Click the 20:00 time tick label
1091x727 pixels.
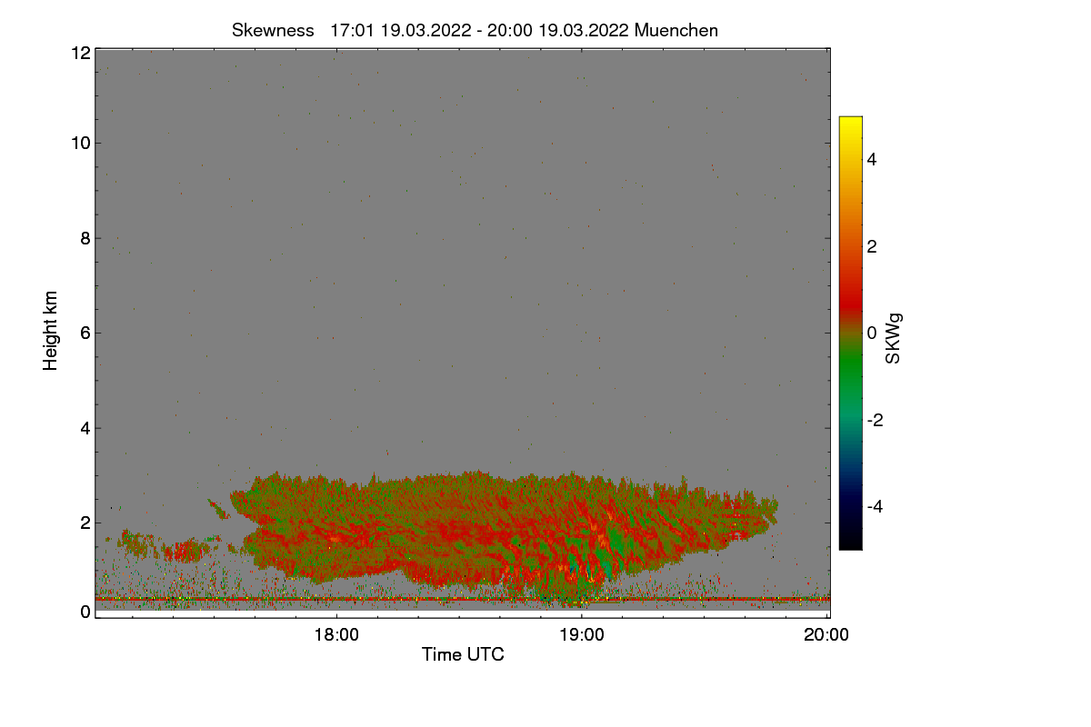point(827,635)
